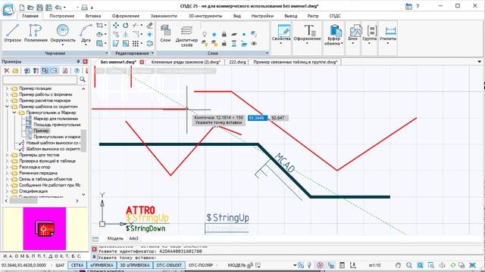Image resolution: width=485 pixels, height=272 pixels.
Task: Toggle layer lock padlock icon in Слои
Action: pyautogui.click(x=224, y=34)
